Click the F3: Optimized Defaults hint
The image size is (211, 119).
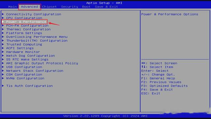[165, 86]
